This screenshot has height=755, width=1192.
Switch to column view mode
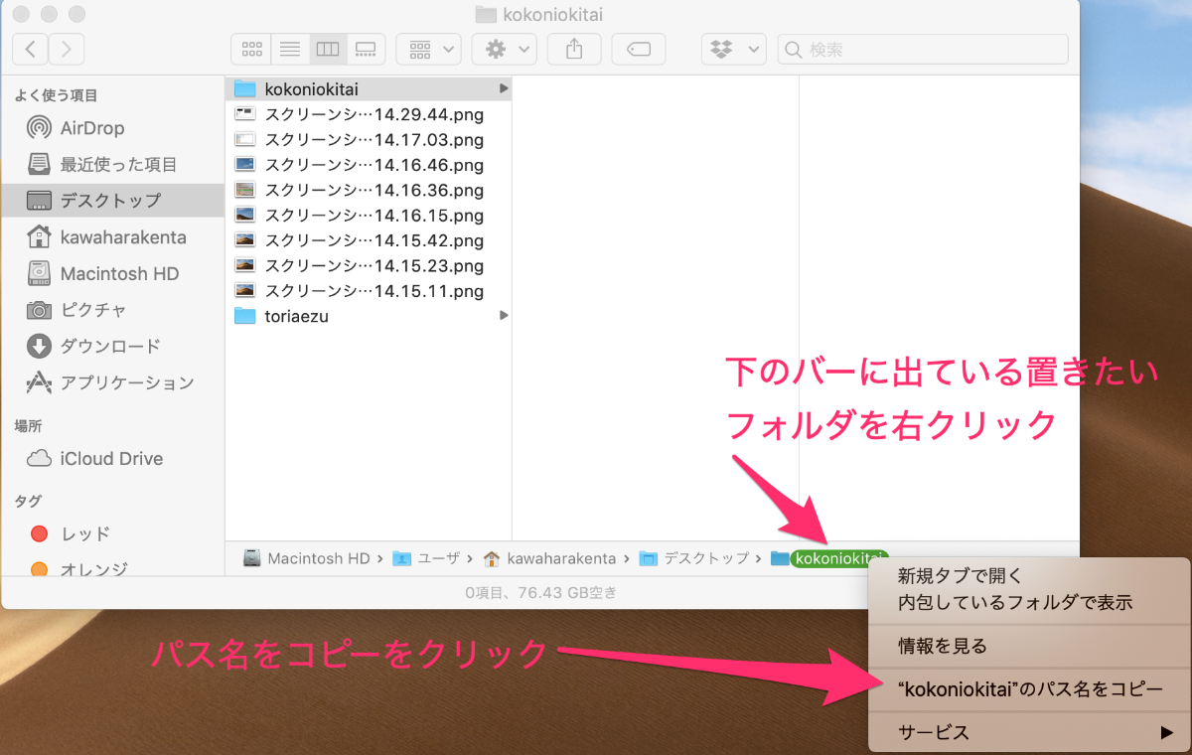(x=327, y=49)
